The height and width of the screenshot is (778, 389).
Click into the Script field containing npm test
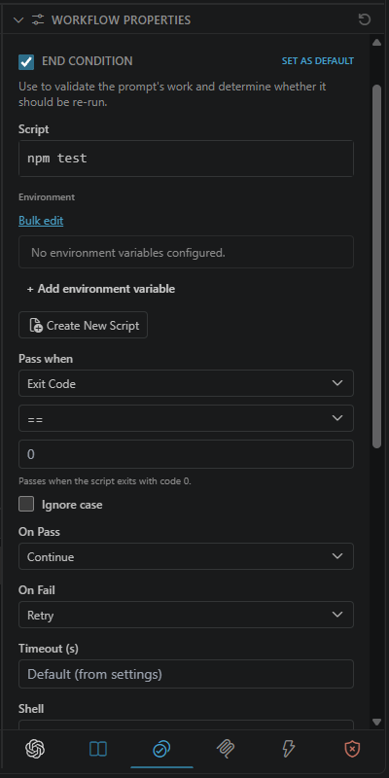pos(186,159)
